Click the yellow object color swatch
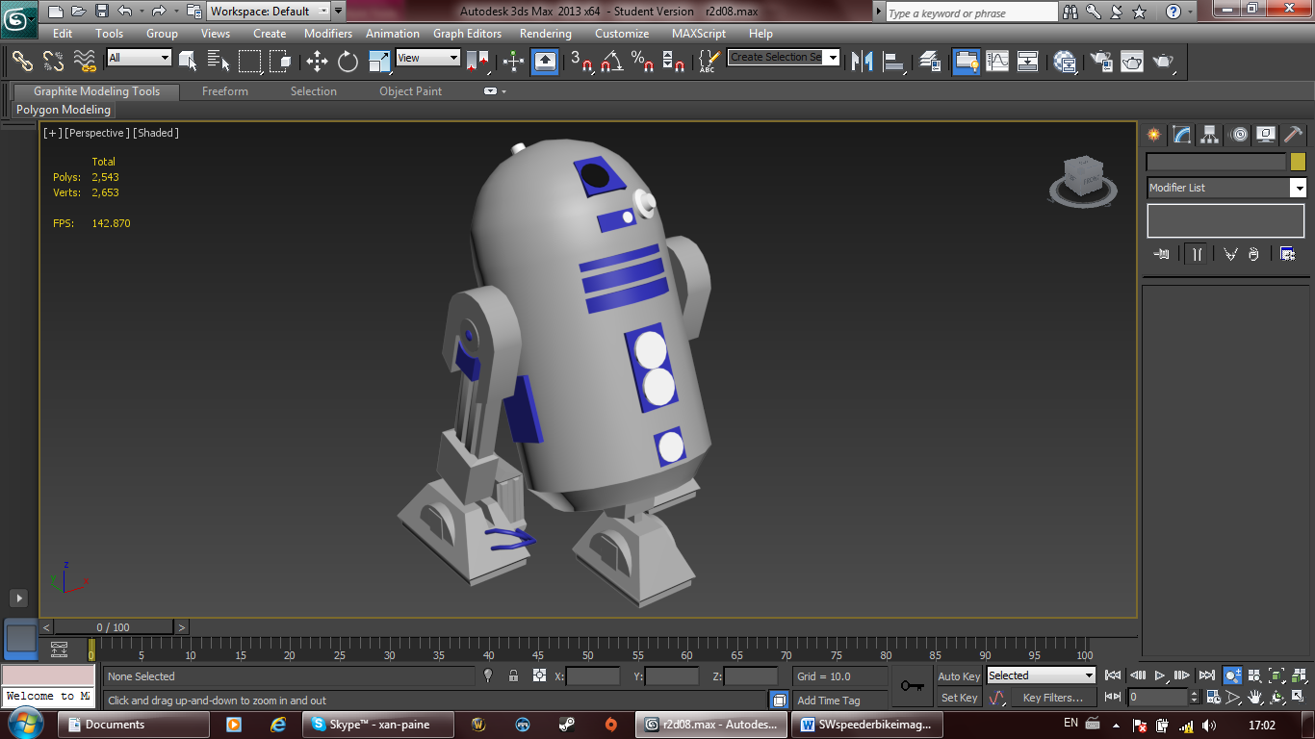The height and width of the screenshot is (739, 1315). click(1299, 162)
